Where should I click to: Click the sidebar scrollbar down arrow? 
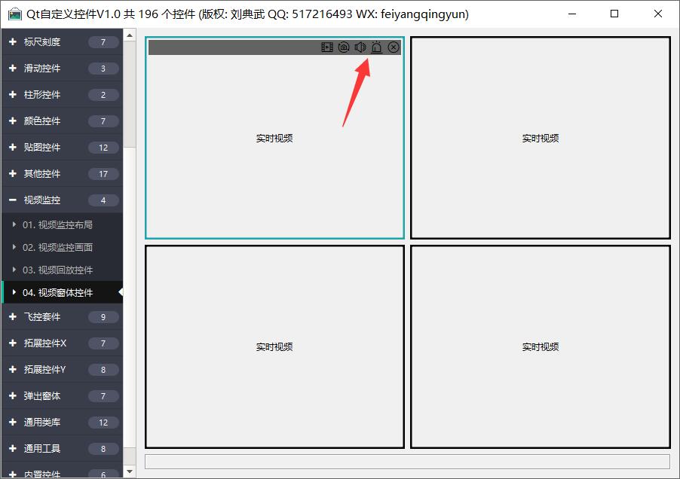point(130,471)
